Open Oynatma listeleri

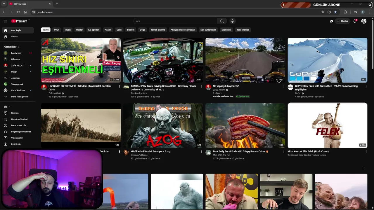click(x=18, y=119)
